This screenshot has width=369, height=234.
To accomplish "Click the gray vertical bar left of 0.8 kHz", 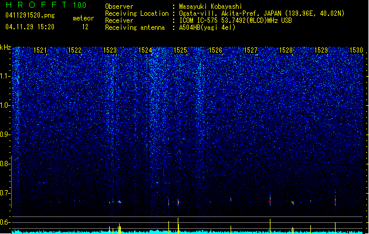I will 12,182.
